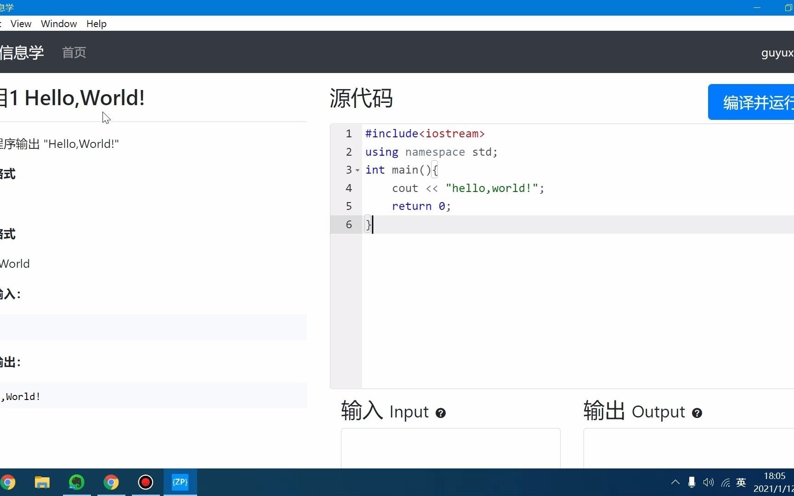Click the help icon beside 输入 Input
The width and height of the screenshot is (794, 496).
coord(441,413)
